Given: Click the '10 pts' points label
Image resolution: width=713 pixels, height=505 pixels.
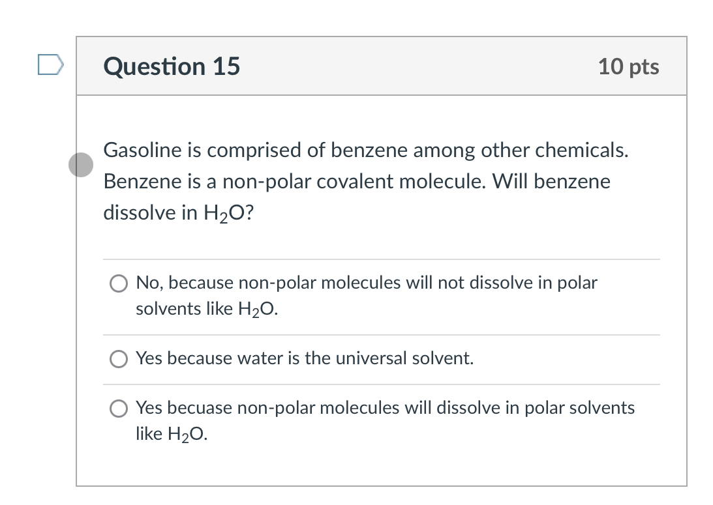Looking at the screenshot, I should (x=628, y=66).
